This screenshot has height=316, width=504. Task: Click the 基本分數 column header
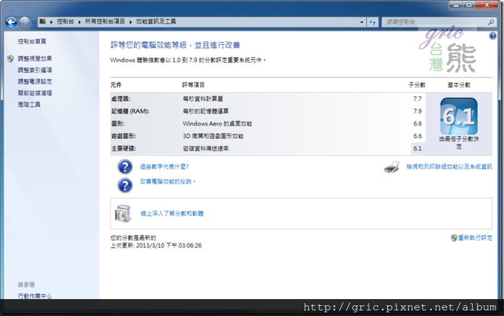coord(459,85)
